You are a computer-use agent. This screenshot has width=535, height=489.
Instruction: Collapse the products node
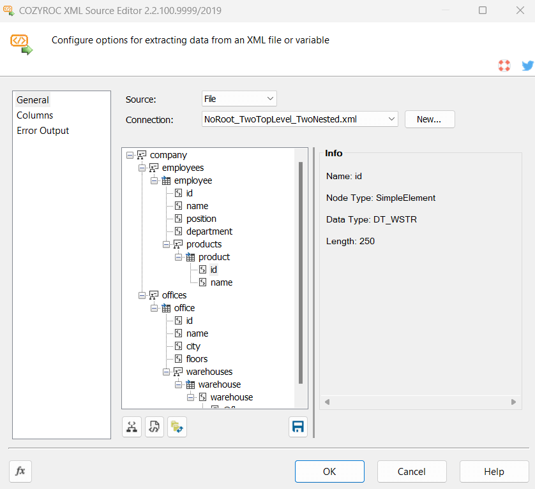pos(166,244)
